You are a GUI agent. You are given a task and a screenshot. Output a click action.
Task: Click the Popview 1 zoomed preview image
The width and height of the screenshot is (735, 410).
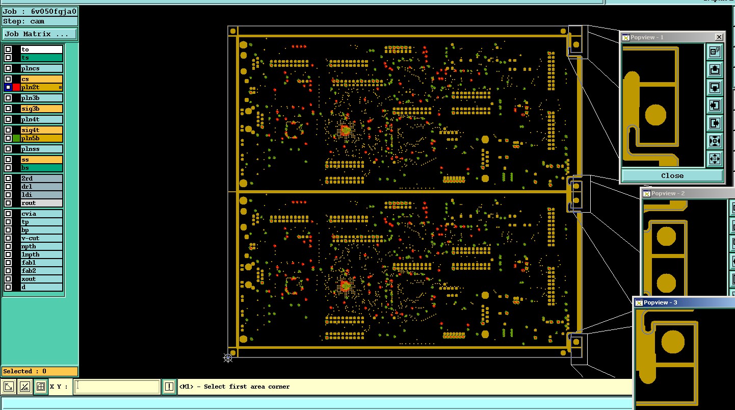663,105
